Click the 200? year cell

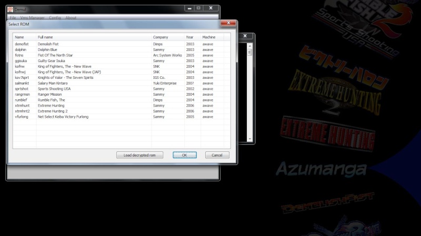click(190, 83)
